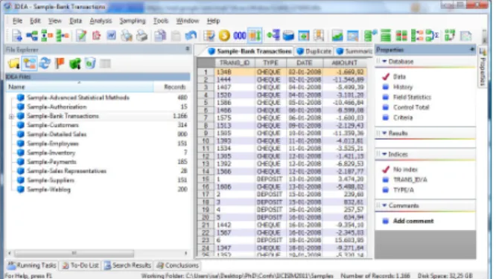Select Sample-Inventory in the file list

[51, 153]
